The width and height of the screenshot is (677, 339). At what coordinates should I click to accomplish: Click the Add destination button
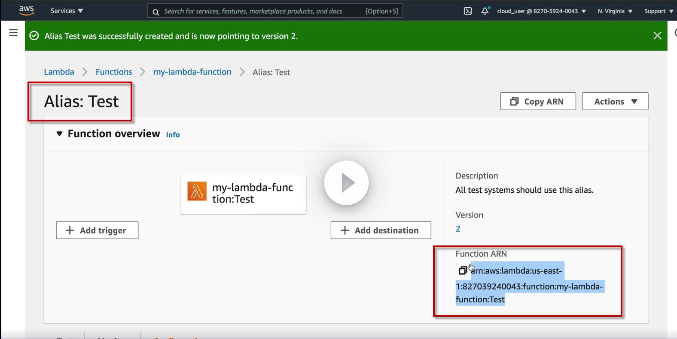pos(381,230)
